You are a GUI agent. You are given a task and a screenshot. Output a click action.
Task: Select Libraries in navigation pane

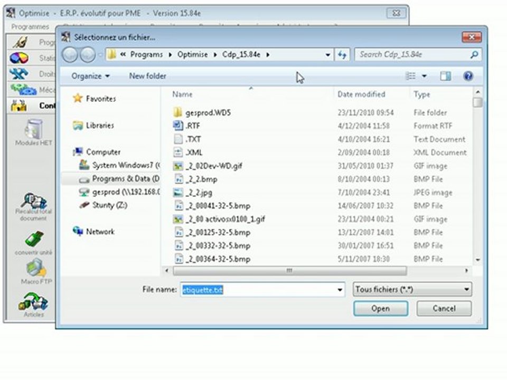click(x=93, y=126)
